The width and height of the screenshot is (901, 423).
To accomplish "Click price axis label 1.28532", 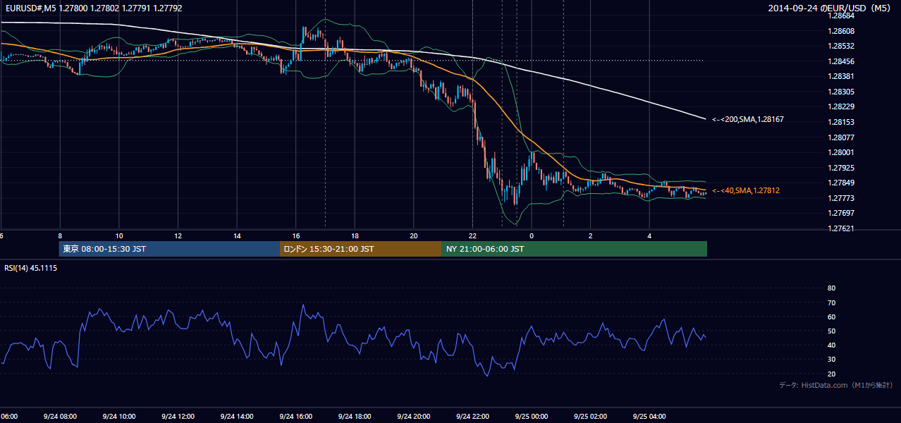I will (x=841, y=46).
